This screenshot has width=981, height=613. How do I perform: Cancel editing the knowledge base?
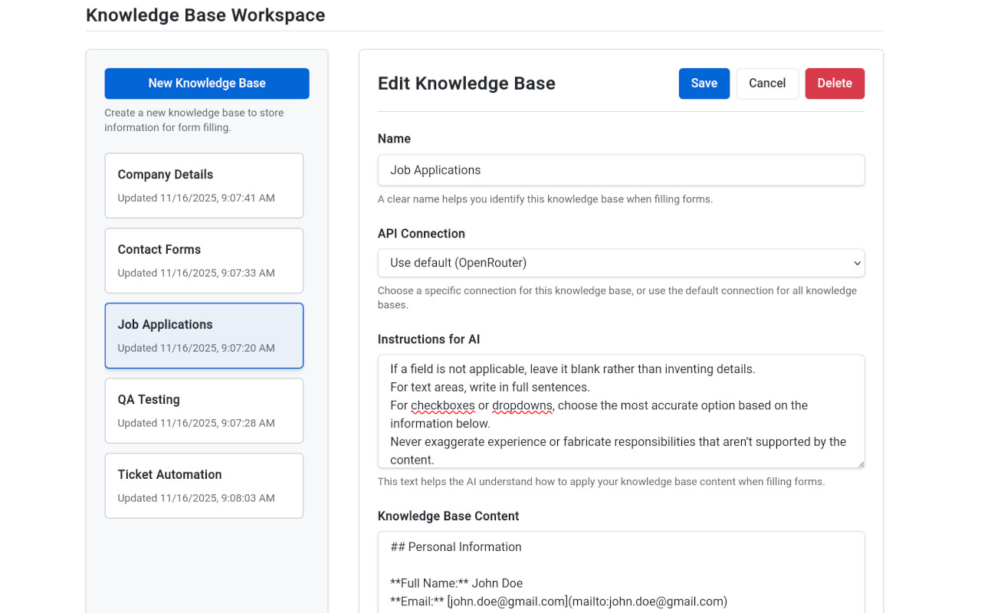[767, 83]
